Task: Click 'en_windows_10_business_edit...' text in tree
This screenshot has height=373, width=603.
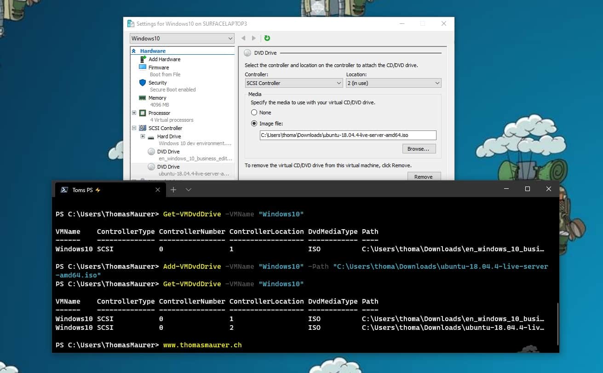Action: pos(195,158)
